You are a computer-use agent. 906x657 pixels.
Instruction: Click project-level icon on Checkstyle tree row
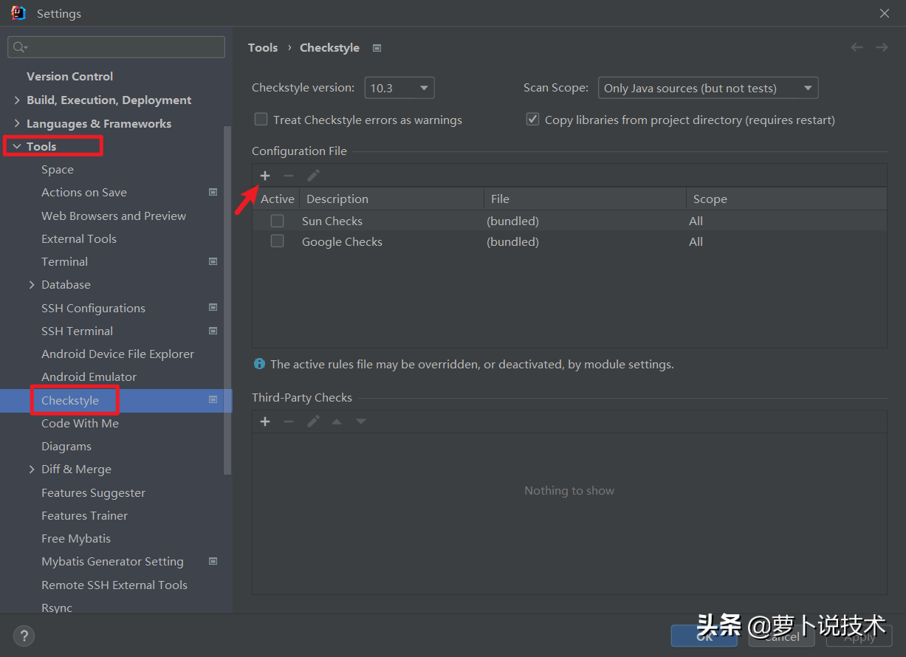[x=213, y=400]
